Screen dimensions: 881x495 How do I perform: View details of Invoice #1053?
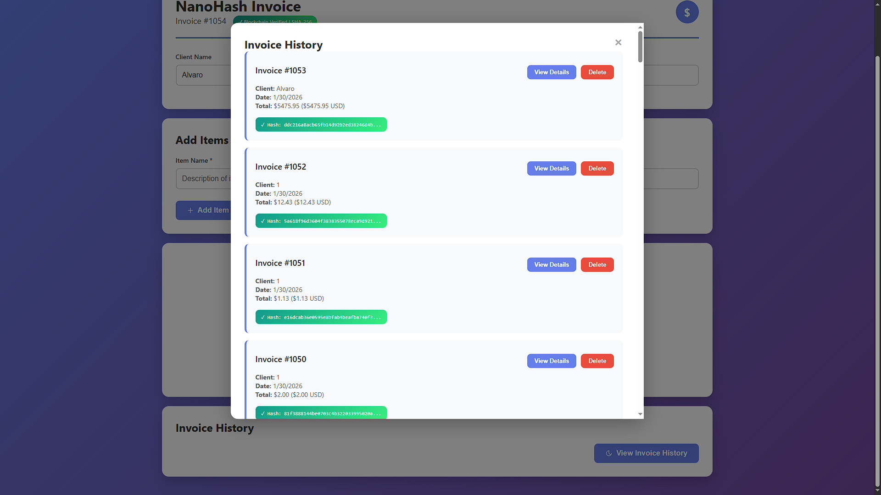[551, 72]
